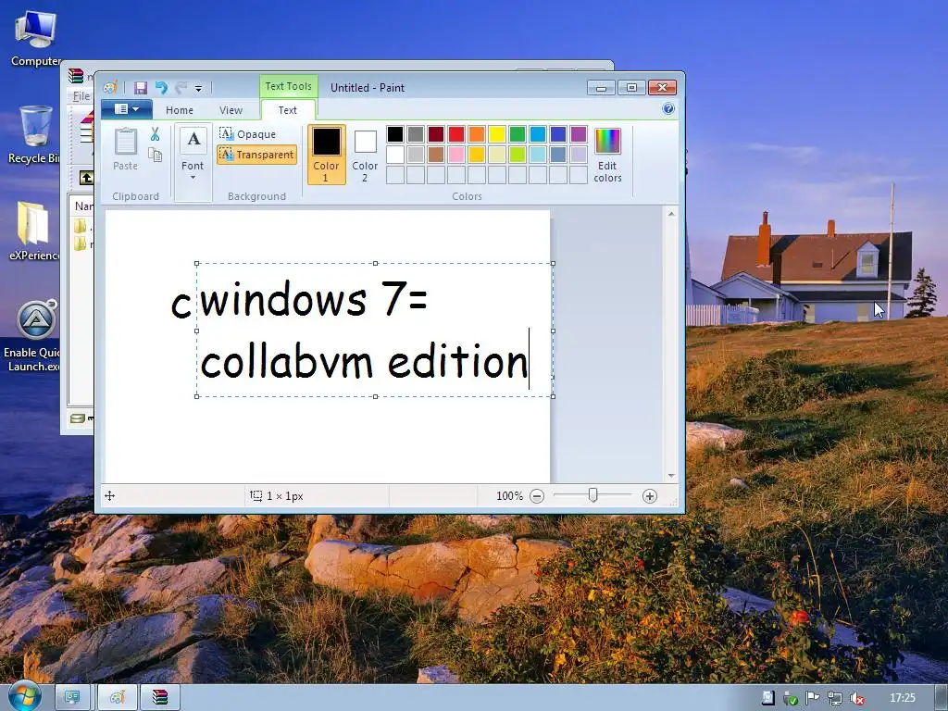Pick the pink (rose) color swatch
Viewport: 948px width, 711px height.
tap(456, 155)
